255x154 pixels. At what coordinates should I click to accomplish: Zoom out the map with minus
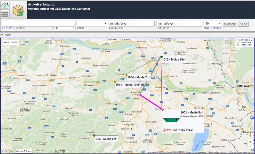(250, 147)
